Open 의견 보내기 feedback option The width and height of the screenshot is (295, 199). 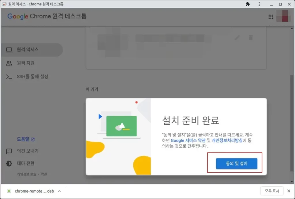click(28, 151)
